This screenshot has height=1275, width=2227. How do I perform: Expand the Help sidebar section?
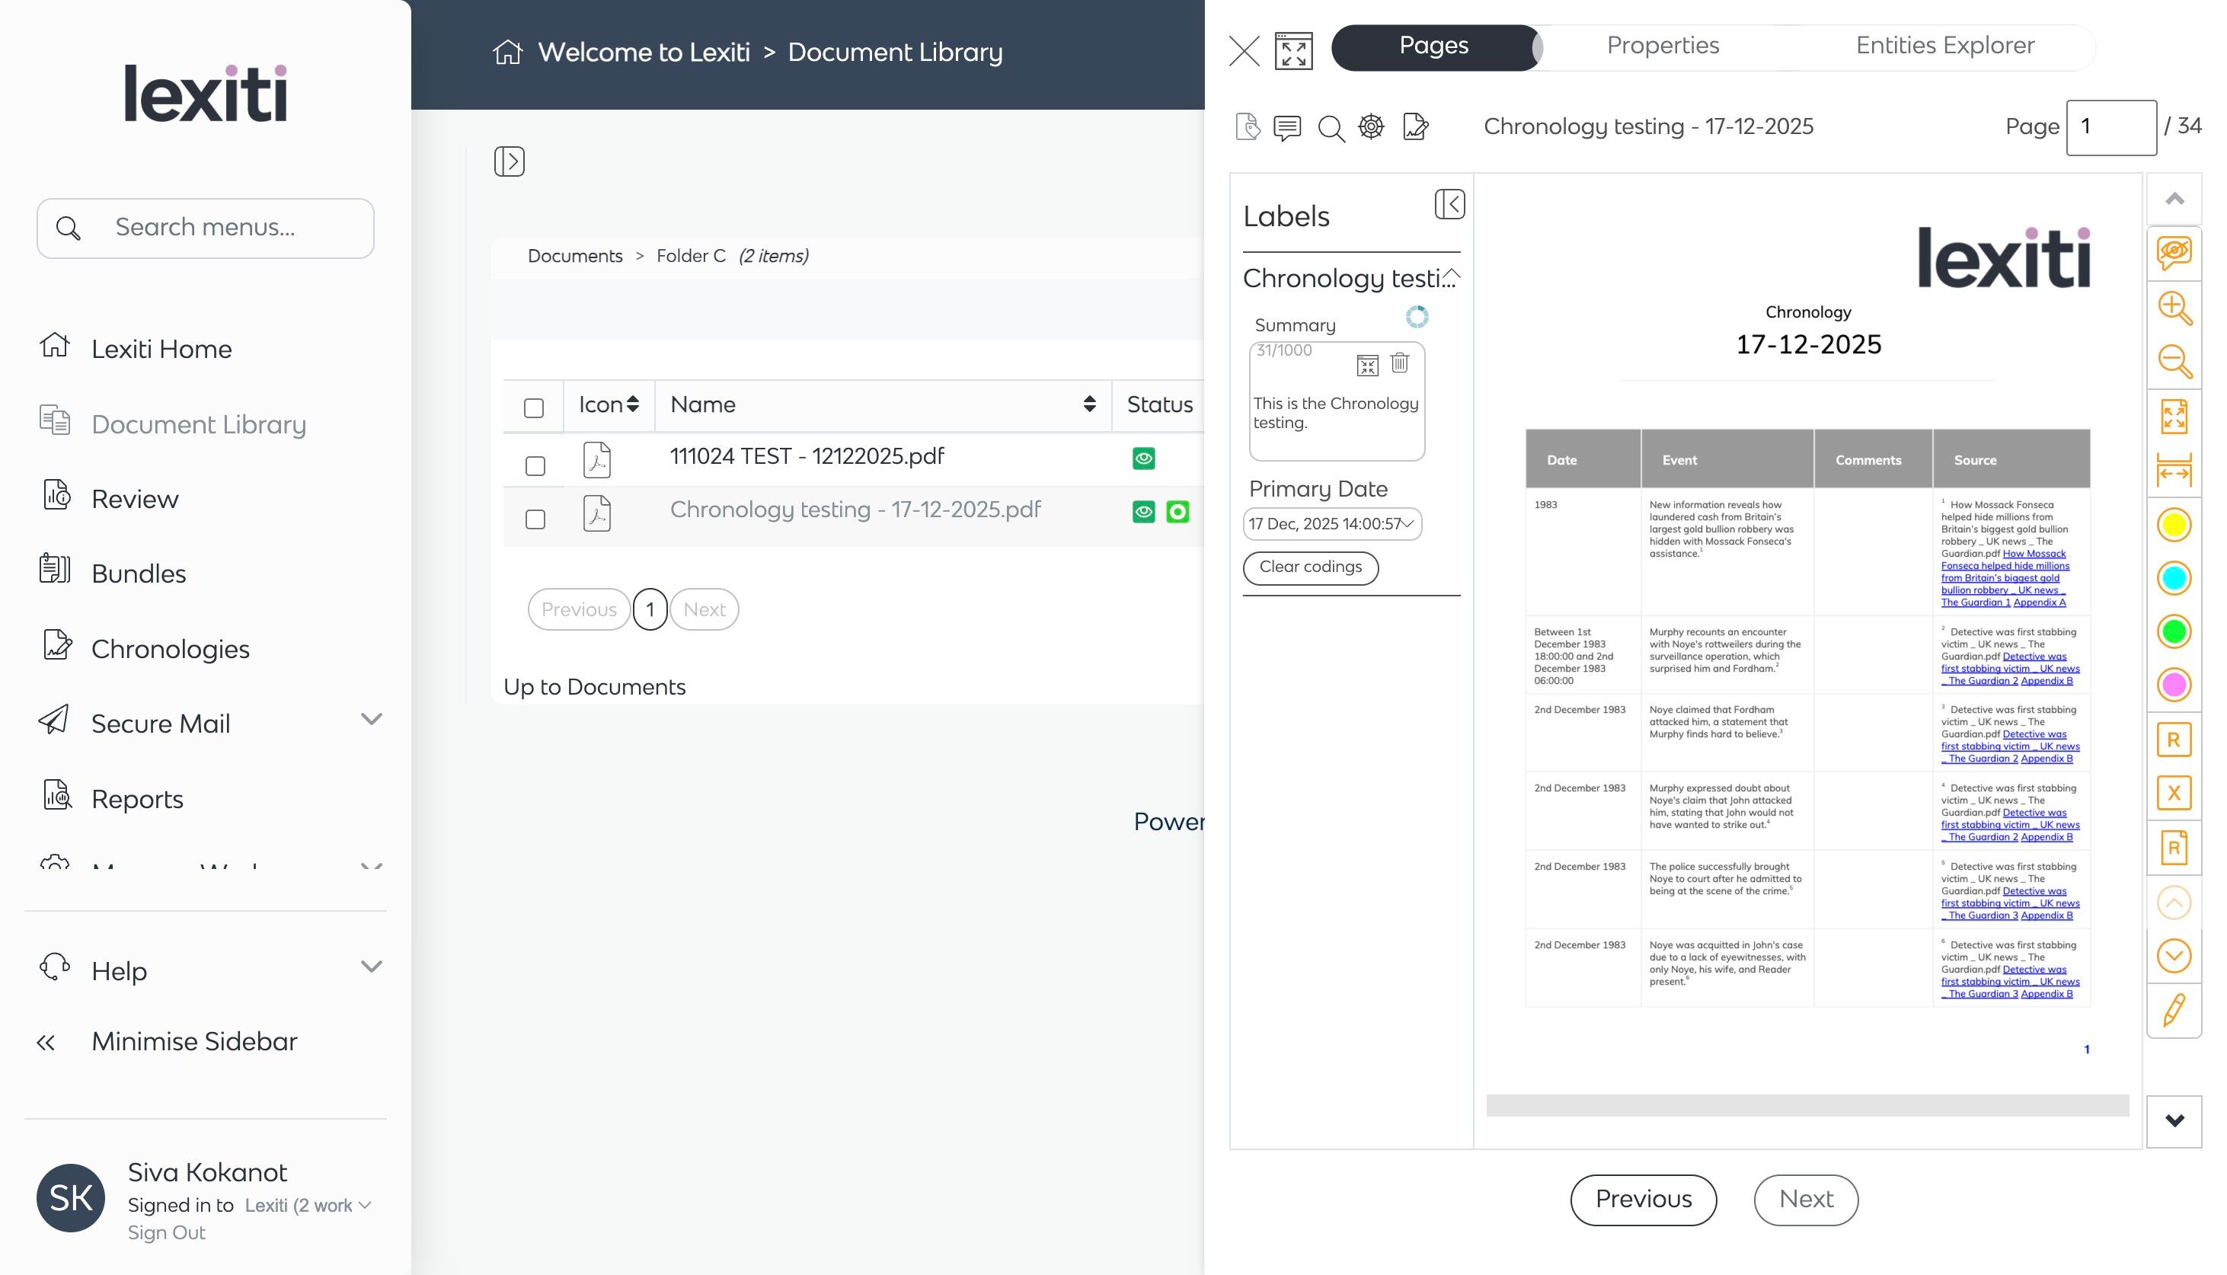click(371, 967)
